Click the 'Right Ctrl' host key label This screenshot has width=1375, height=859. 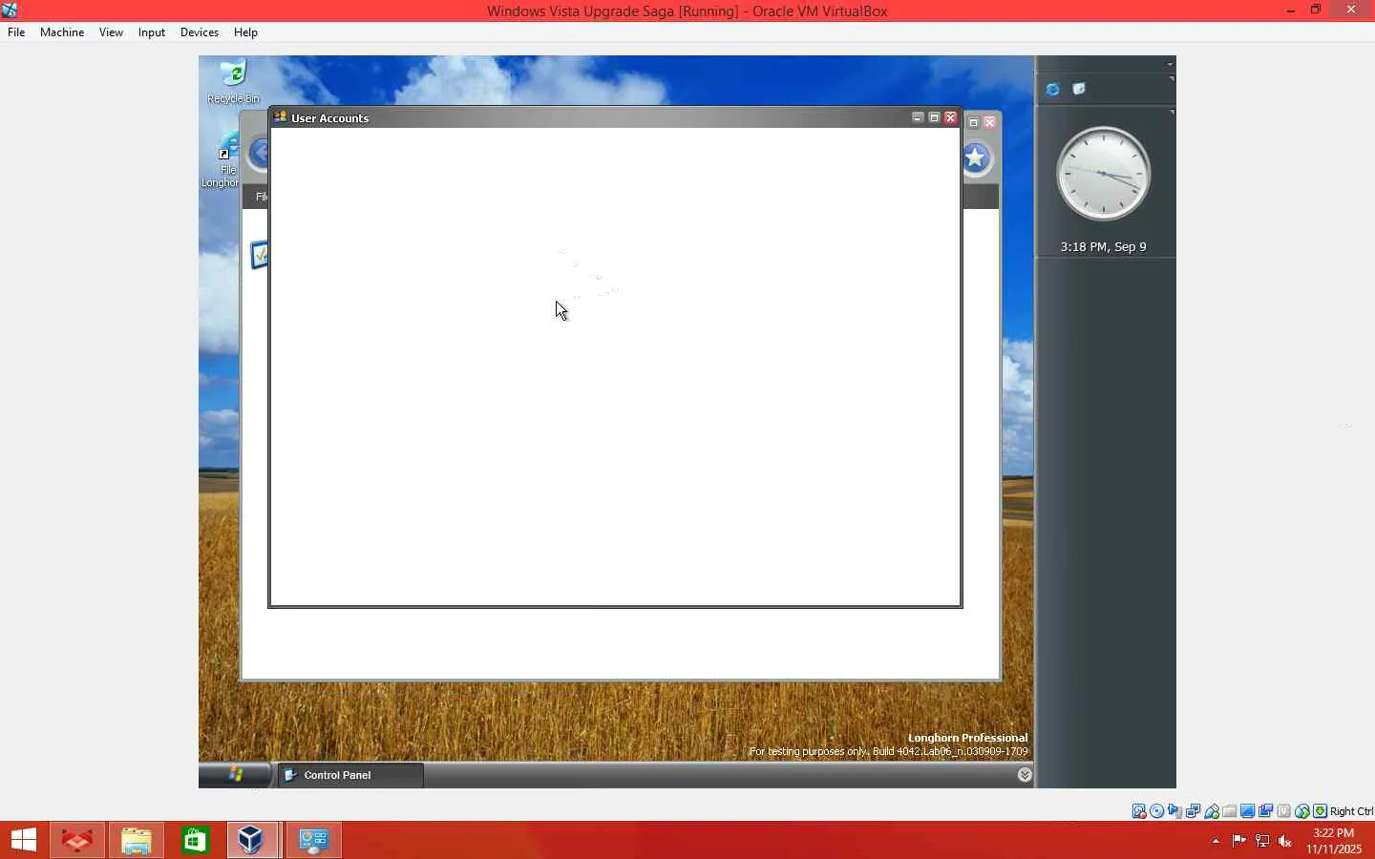pos(1352,811)
